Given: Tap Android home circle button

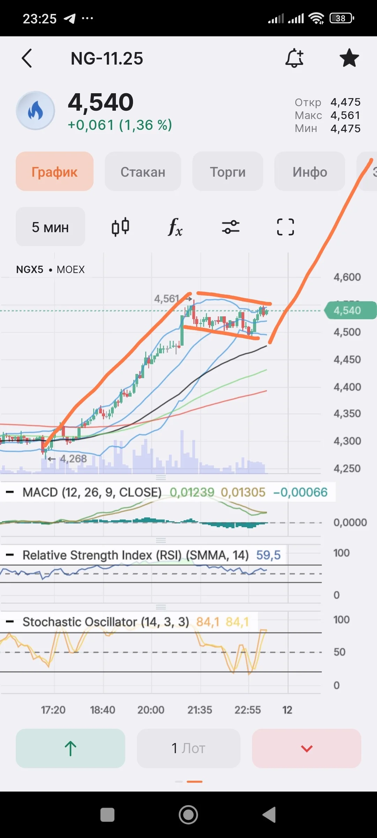Looking at the screenshot, I should pos(188,815).
